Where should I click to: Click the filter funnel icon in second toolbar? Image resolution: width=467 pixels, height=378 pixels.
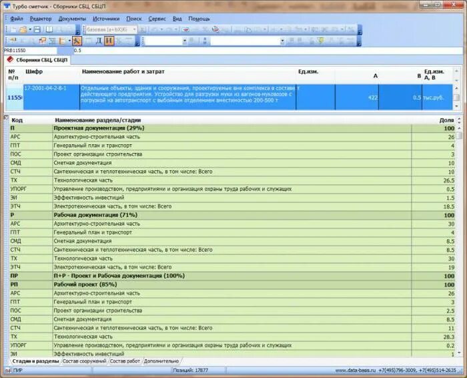tap(321, 41)
